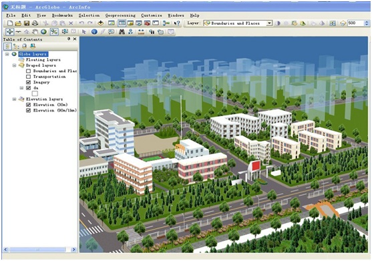
Task: Click the List By Source icon in Table of Contents
Action: [16, 46]
